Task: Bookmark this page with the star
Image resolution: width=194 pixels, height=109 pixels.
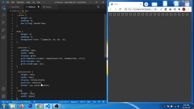Action: coord(156,9)
